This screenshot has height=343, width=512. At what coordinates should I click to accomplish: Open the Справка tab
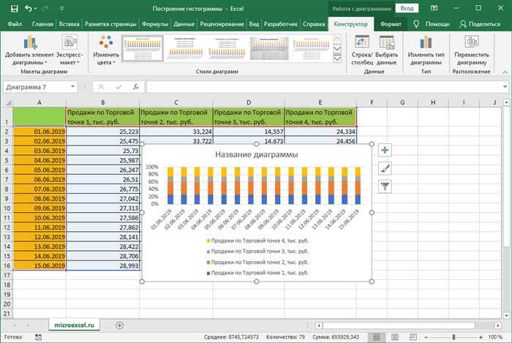314,24
